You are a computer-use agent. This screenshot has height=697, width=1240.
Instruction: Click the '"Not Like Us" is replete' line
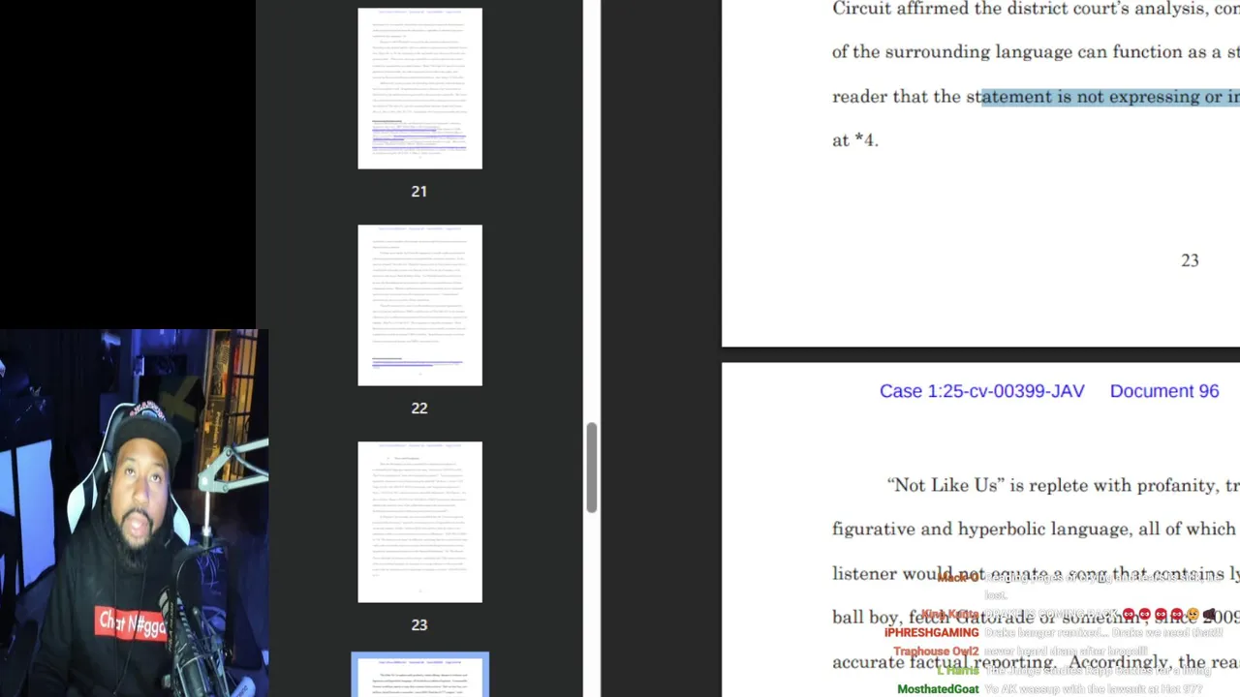pyautogui.click(x=1063, y=485)
